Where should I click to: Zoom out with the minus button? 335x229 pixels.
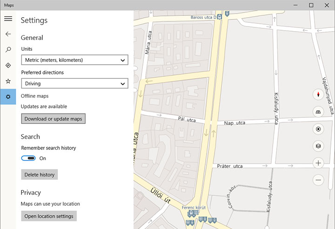(x=318, y=180)
